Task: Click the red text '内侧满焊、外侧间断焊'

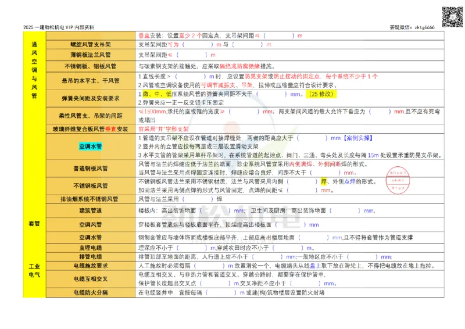Action: tap(318, 164)
